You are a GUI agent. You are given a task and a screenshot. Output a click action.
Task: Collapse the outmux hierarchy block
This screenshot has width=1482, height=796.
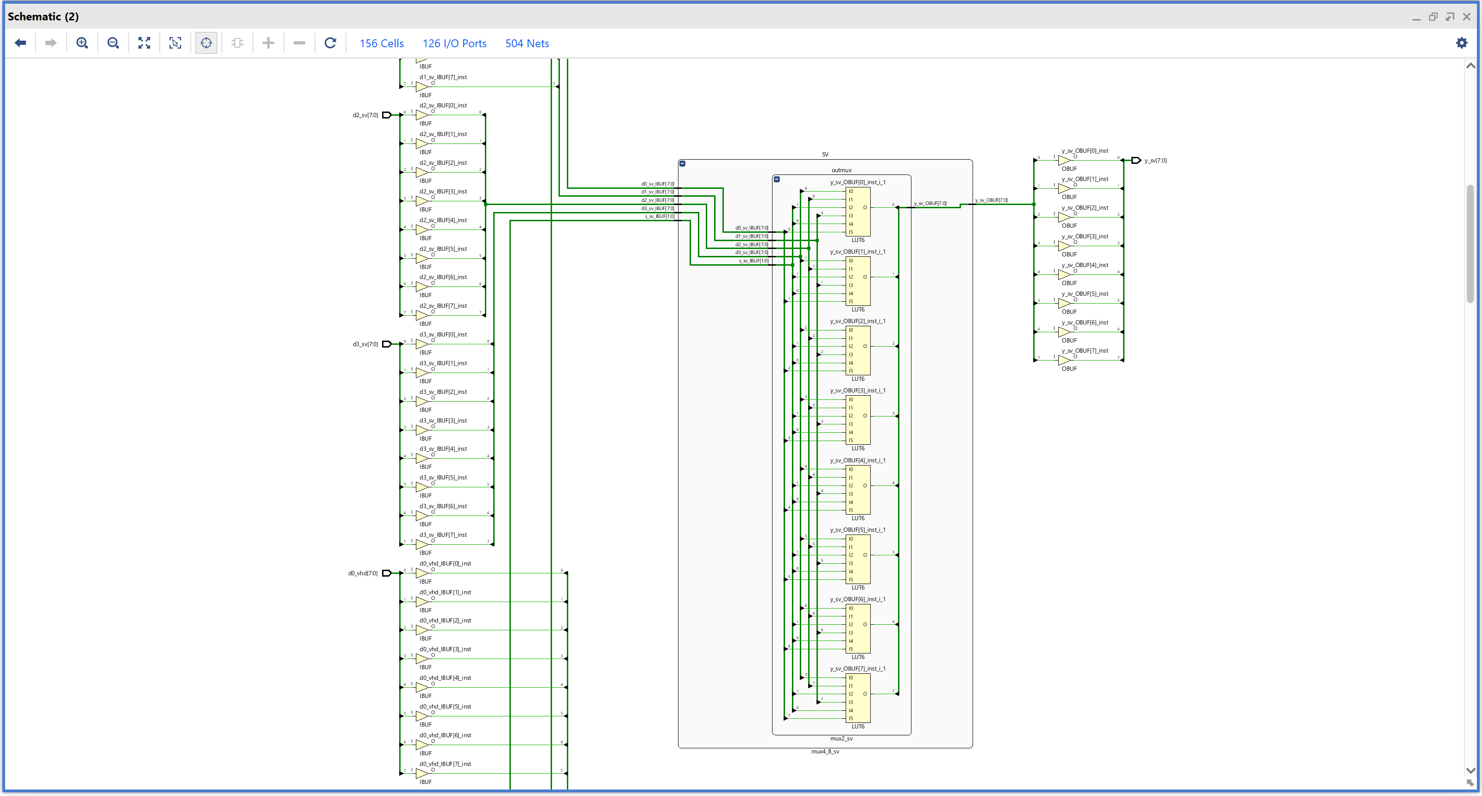click(x=777, y=179)
